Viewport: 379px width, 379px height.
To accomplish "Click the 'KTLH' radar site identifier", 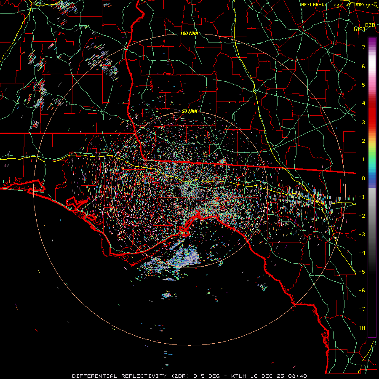I will pos(238,376).
